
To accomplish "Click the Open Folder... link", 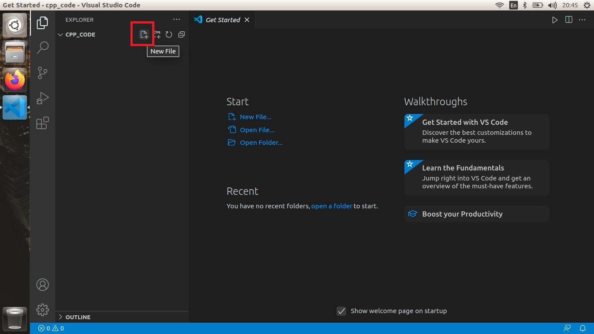I will (x=261, y=143).
